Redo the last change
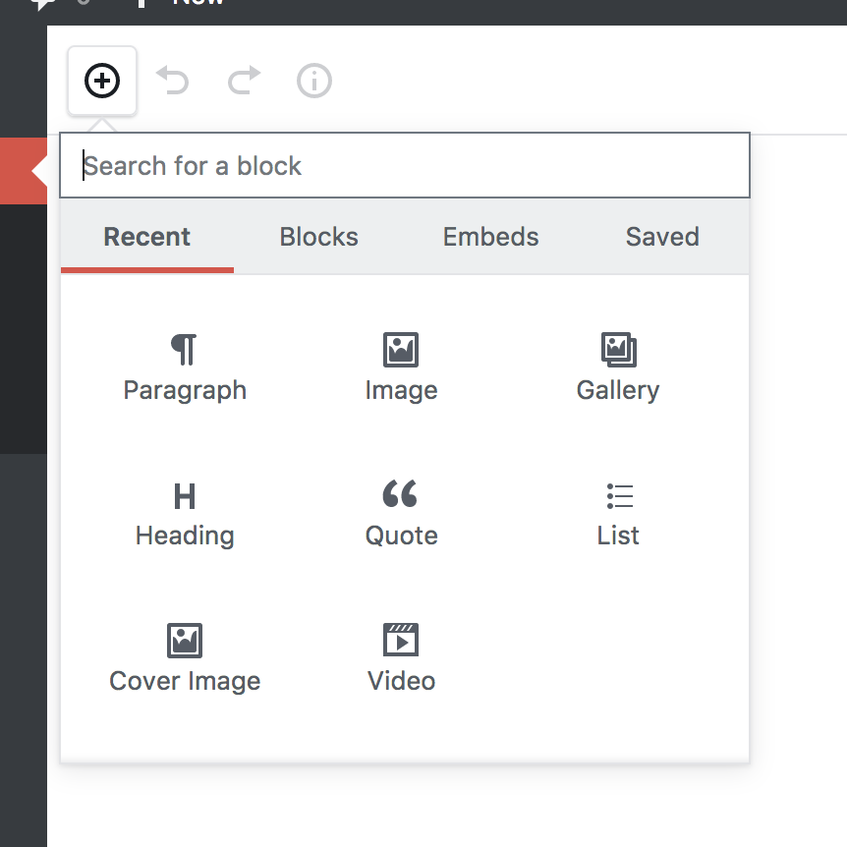The height and width of the screenshot is (847, 847). 244,81
